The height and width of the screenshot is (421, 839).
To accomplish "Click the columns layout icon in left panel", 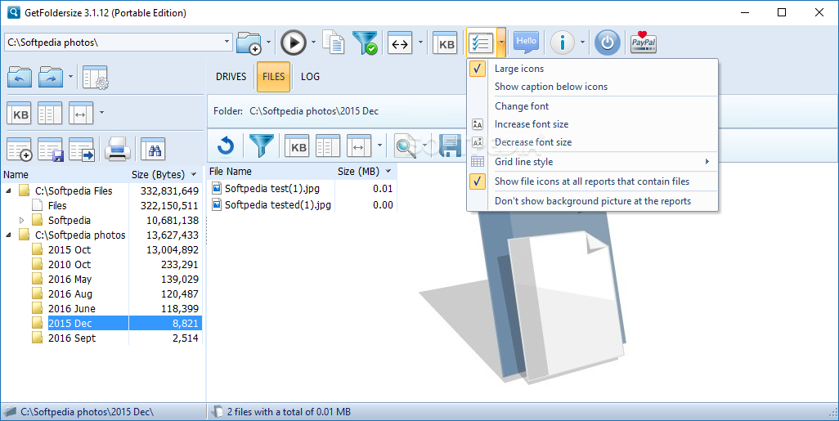I will (x=50, y=114).
